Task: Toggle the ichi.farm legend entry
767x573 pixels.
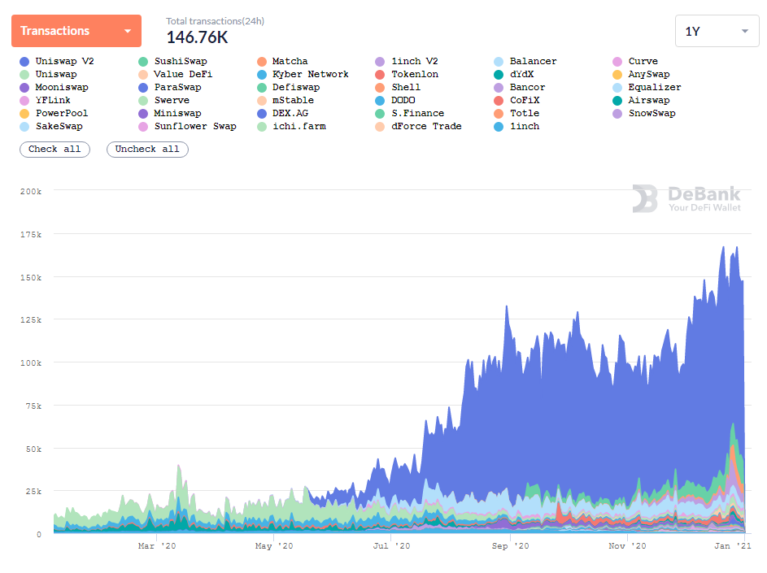Action: [x=291, y=126]
